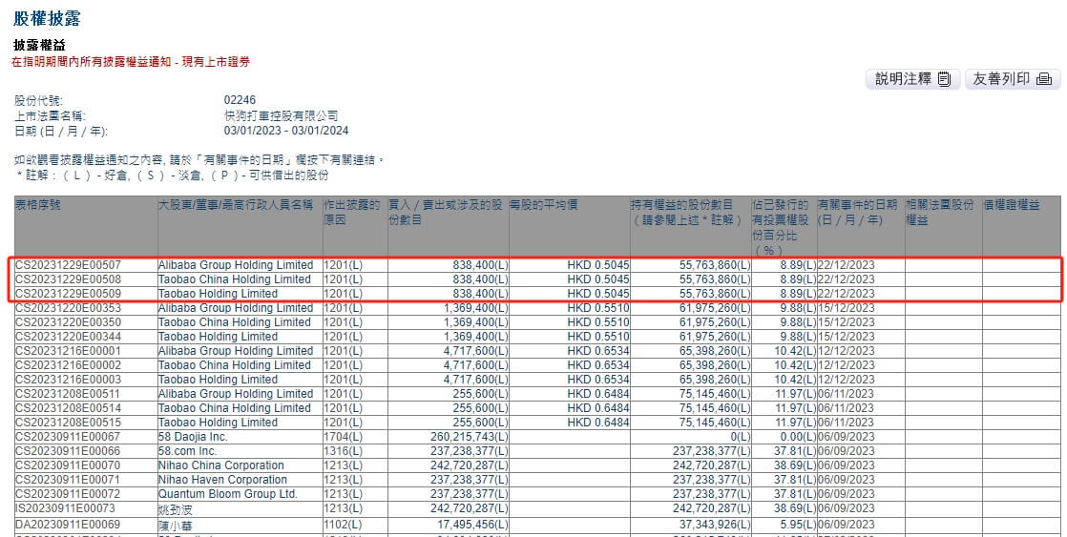Open the 說明注釋 explanatory notes button

[912, 80]
